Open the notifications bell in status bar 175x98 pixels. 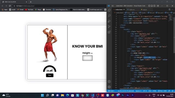pos(173,91)
